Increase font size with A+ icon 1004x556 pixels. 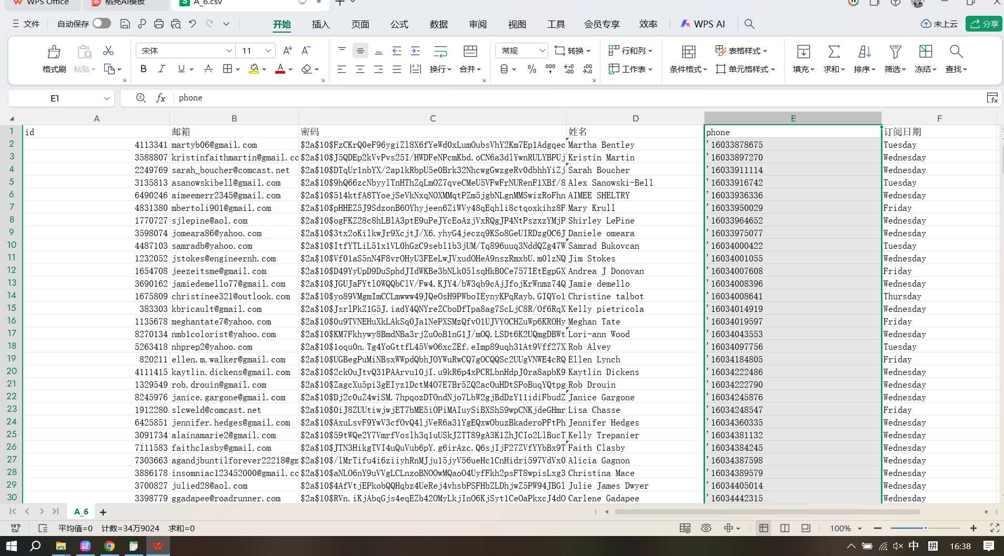(x=287, y=50)
